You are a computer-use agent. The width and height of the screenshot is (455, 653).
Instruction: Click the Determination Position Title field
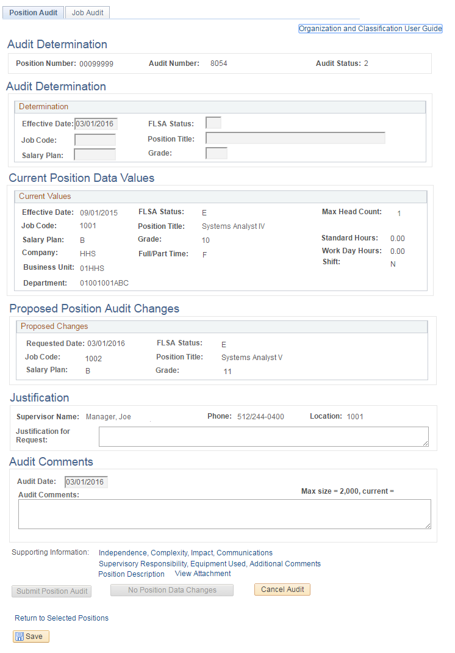[x=295, y=139]
